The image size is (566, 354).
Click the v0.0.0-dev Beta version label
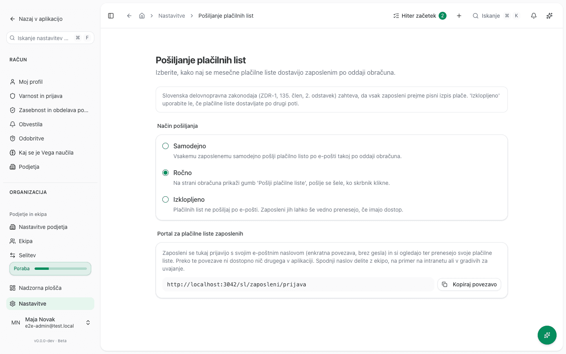[50, 341]
